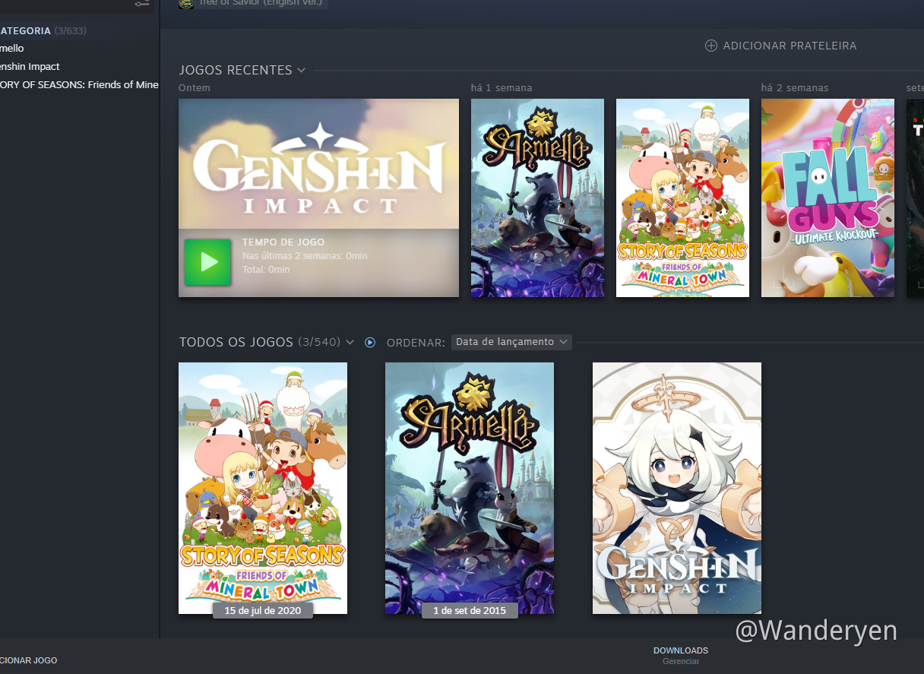This screenshot has width=924, height=674.
Task: Click the 'Ontem' label above Genshin Impact
Action: 195,88
